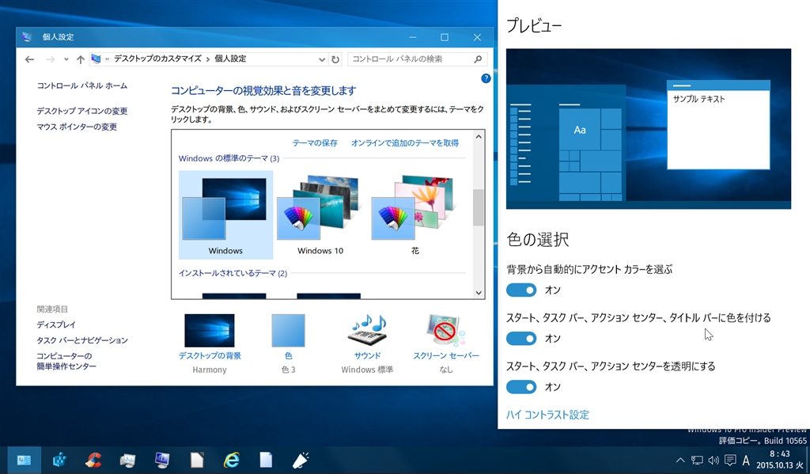Open the red swirl app in taskbar

93,460
